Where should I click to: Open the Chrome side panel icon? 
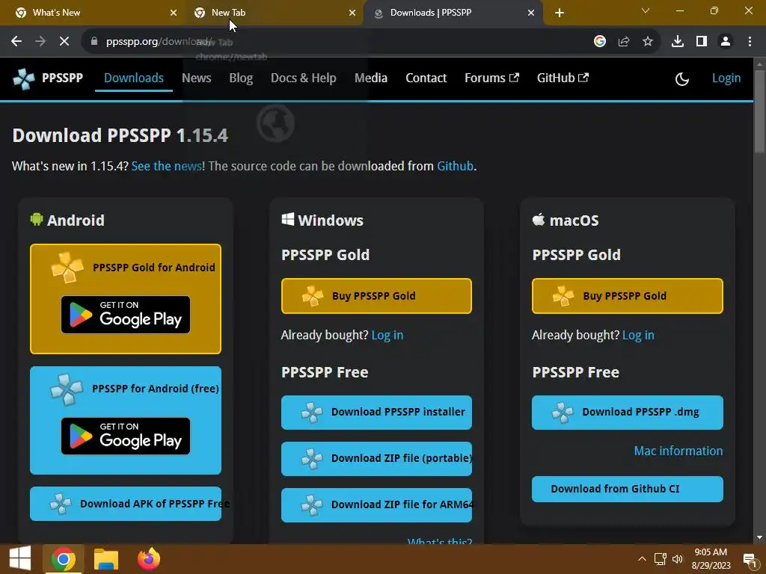[702, 42]
